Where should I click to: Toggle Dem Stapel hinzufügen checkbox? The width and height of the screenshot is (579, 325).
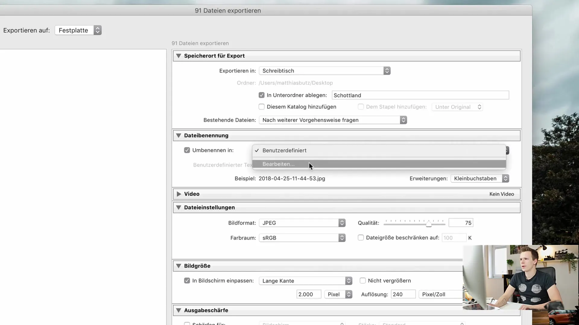361,107
